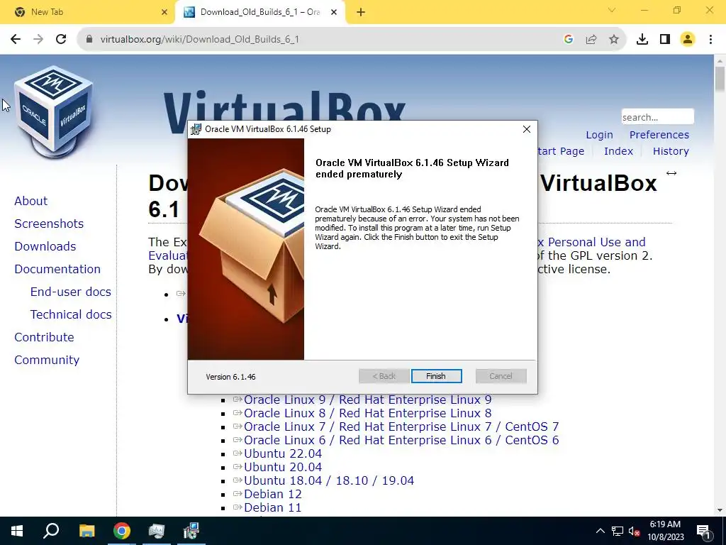
Task: Open Community sidebar link
Action: (x=47, y=360)
